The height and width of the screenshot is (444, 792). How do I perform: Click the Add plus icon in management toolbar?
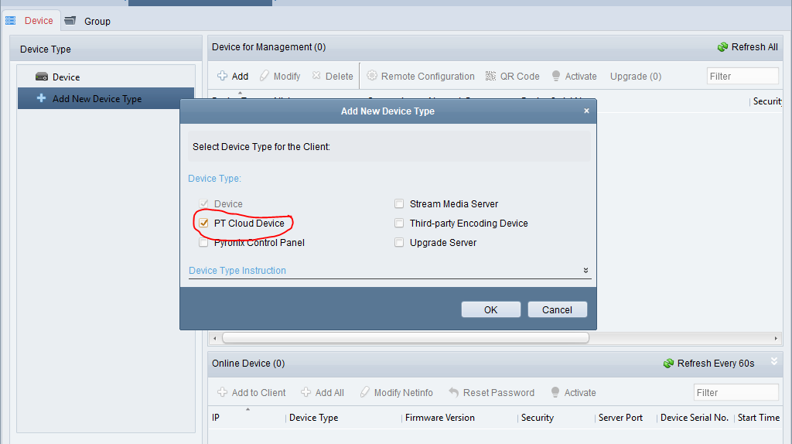click(222, 76)
